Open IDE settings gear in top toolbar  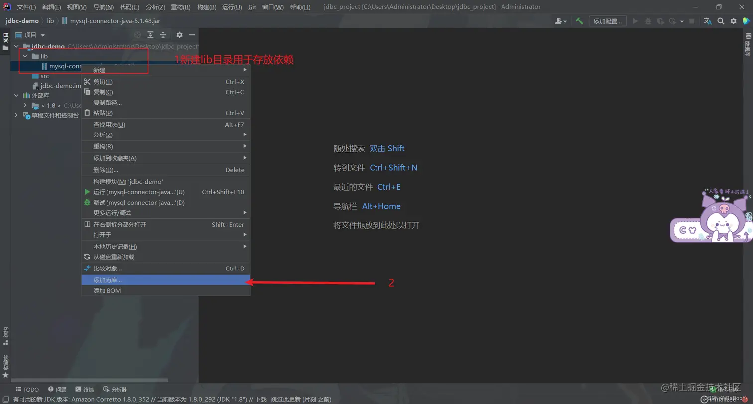click(x=733, y=21)
